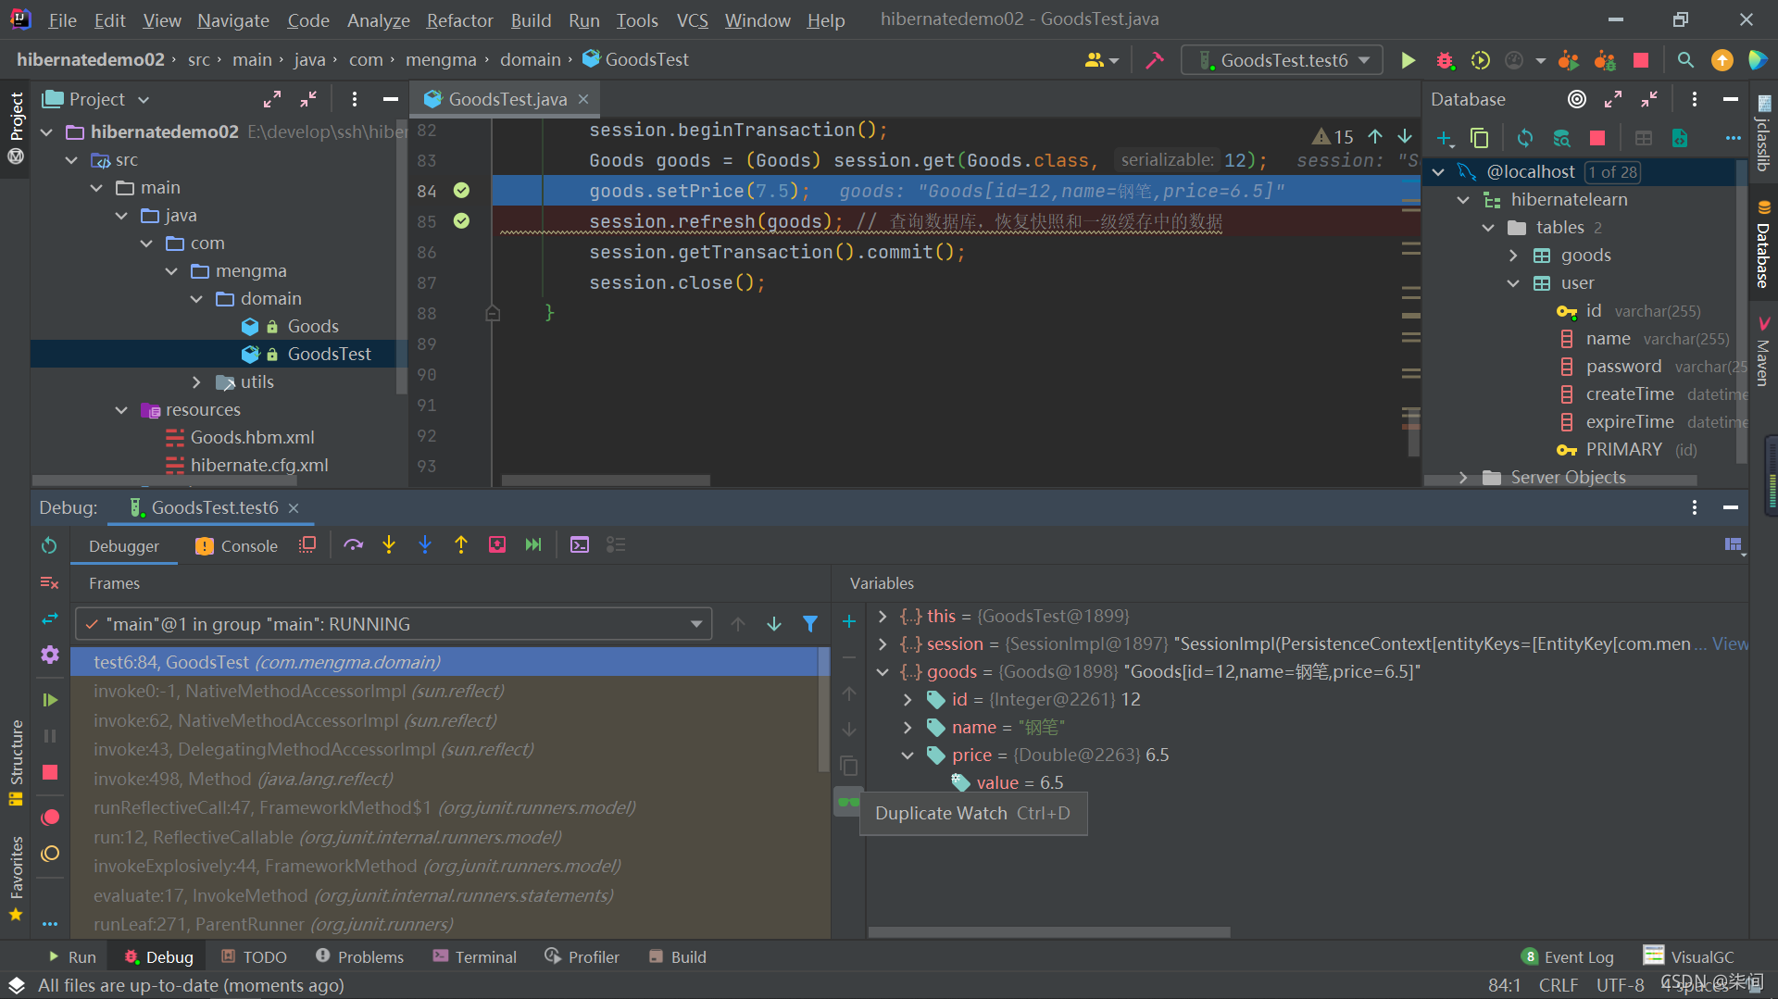
Task: Collapse goods variable node
Action: pos(883,672)
